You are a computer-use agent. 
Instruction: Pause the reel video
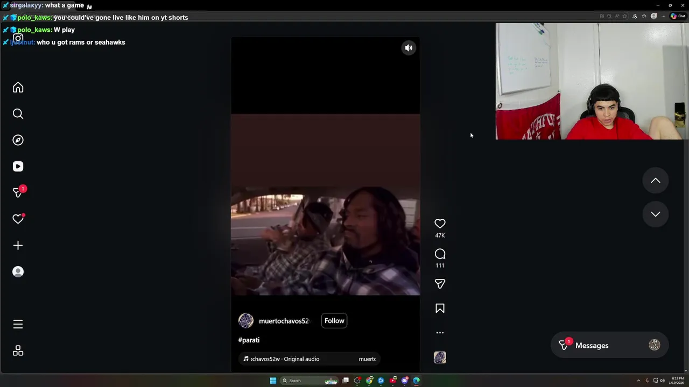pyautogui.click(x=325, y=204)
